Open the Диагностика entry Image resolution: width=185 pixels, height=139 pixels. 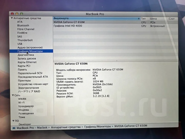coord(26,55)
